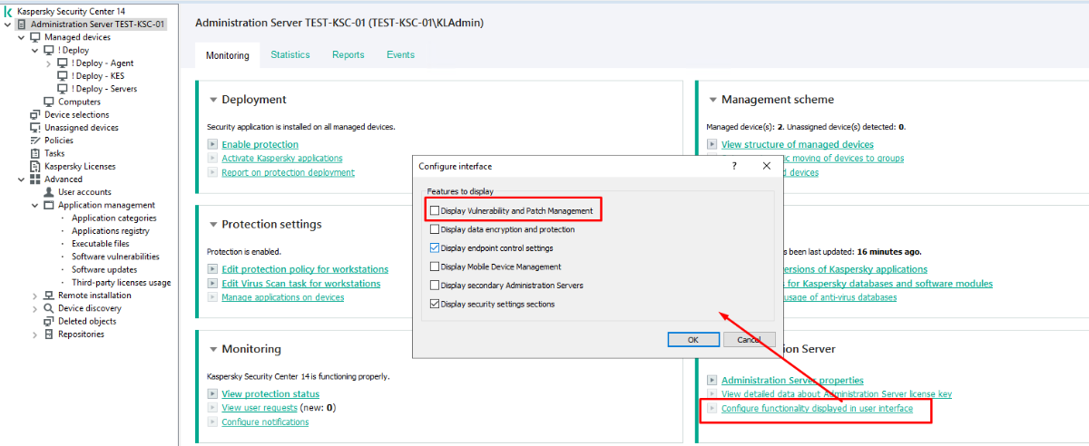
Task: Select Applications registry tree item
Action: 111,231
